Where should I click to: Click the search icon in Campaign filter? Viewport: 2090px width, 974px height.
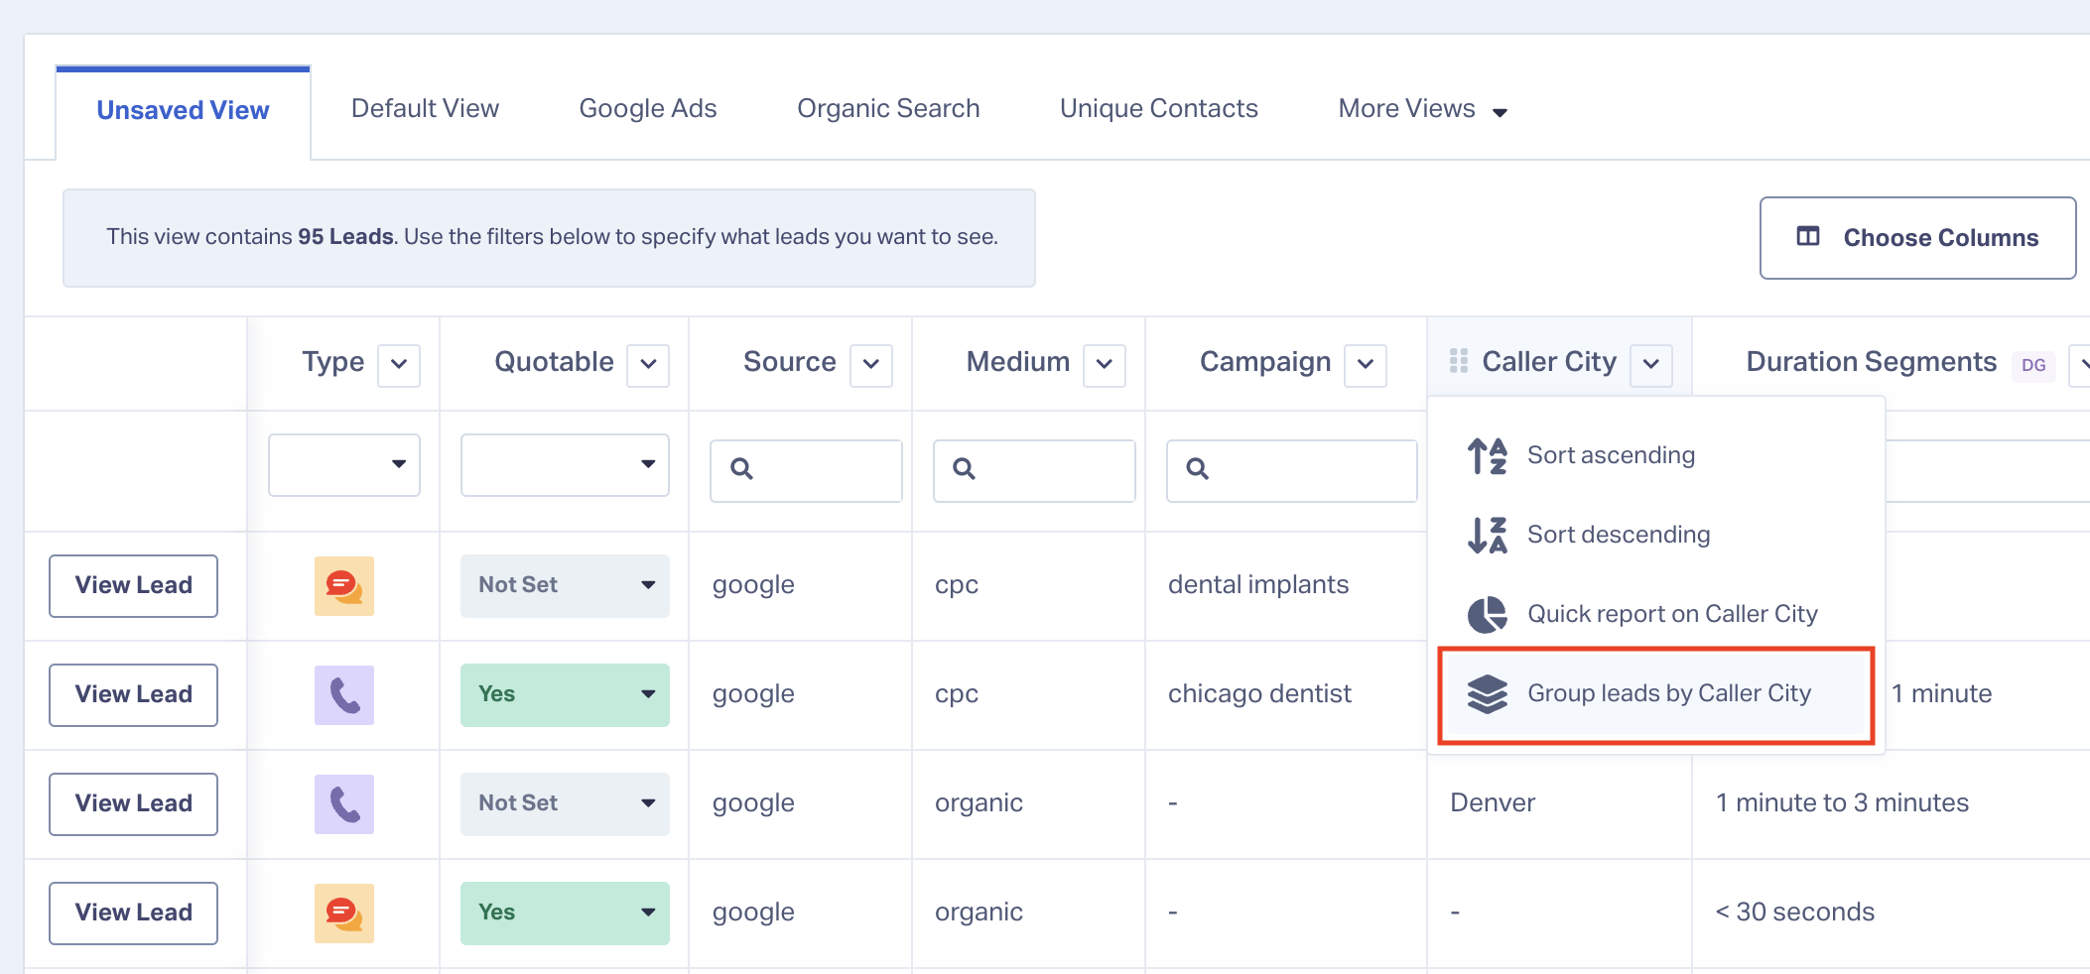pyautogui.click(x=1197, y=468)
